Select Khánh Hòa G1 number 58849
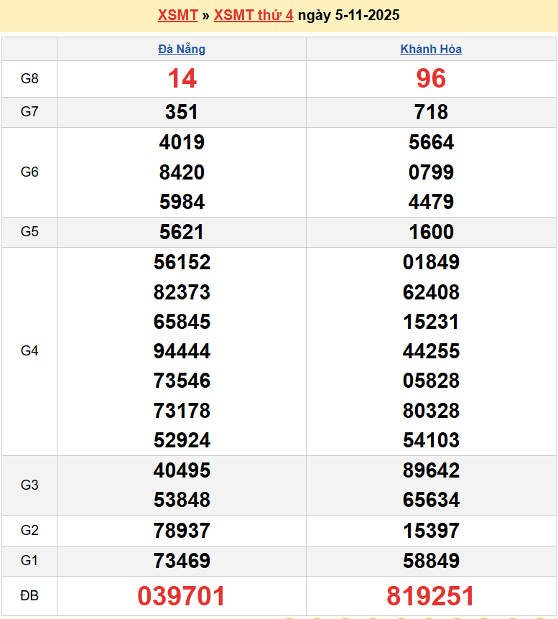Image resolution: width=558 pixels, height=619 pixels. tap(431, 561)
